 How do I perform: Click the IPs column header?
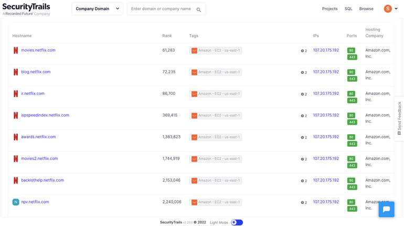(316, 36)
